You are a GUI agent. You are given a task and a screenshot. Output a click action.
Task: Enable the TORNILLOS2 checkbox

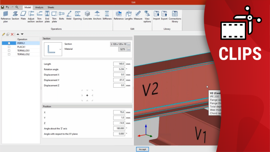point(9,54)
